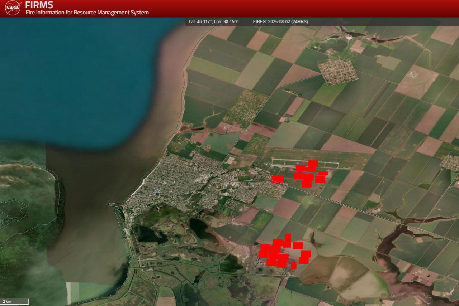The width and height of the screenshot is (459, 306).
Task: Click the NASA logo in the header
Action: 13,8
